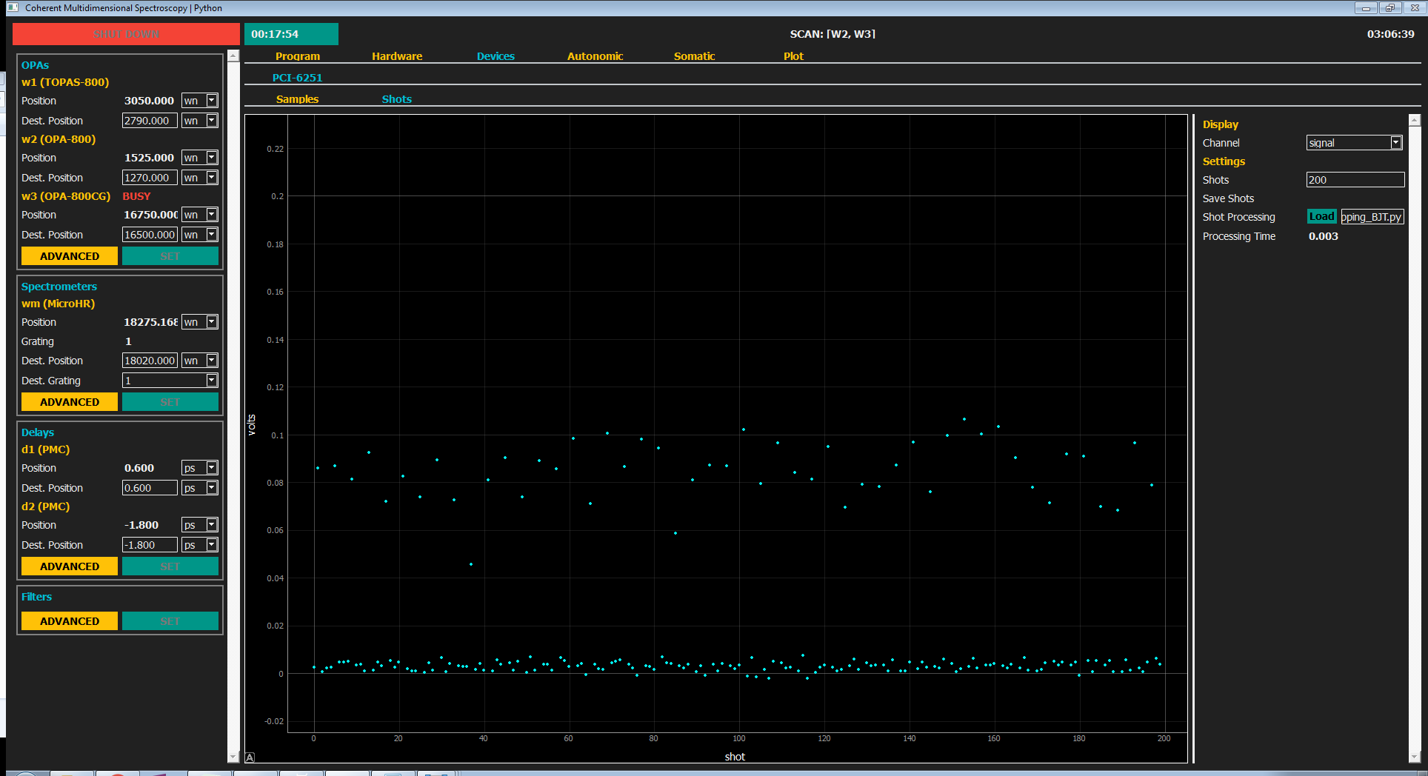Click the application icon in title bar
The image size is (1428, 776).
(x=13, y=7)
